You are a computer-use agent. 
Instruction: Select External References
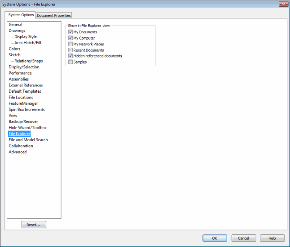pos(26,85)
